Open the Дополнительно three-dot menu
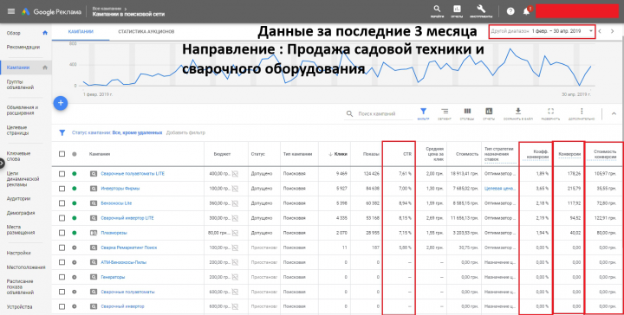Viewport: 624px width, 315px height. (582, 113)
